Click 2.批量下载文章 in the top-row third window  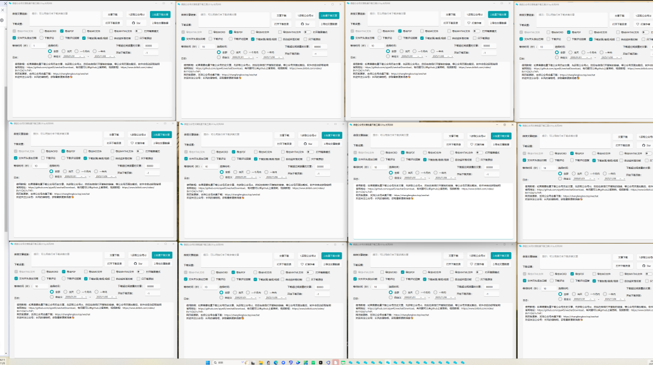point(498,14)
